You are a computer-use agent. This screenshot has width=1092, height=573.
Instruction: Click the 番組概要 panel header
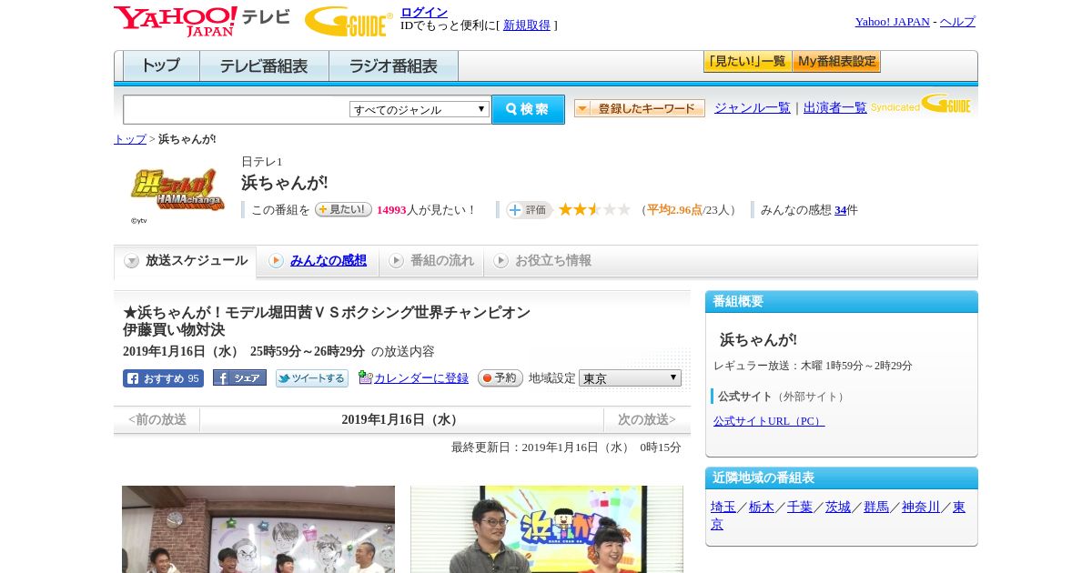842,302
